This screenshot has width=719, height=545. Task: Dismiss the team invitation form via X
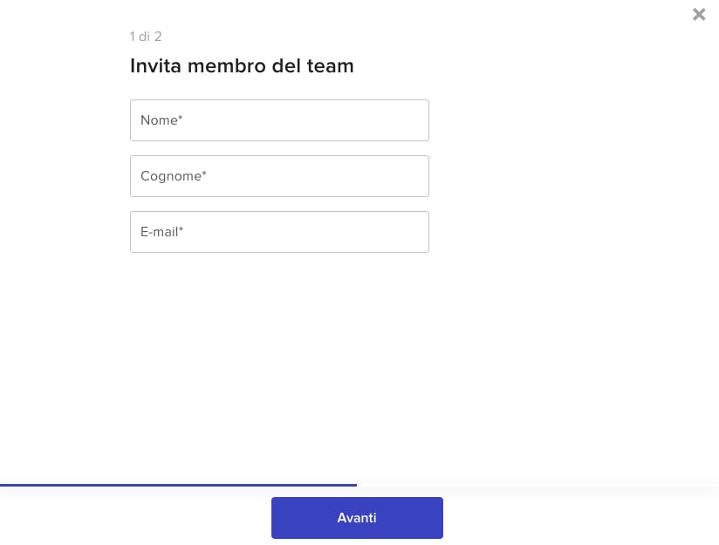[x=699, y=14]
